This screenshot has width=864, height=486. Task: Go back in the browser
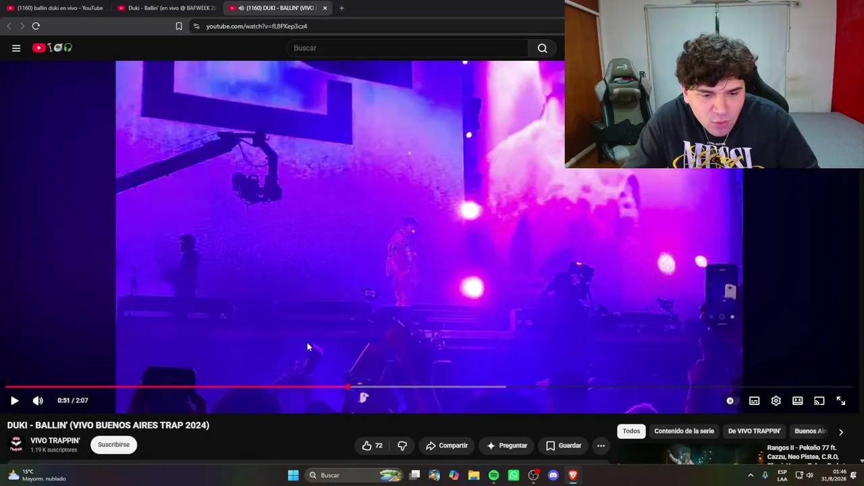9,26
